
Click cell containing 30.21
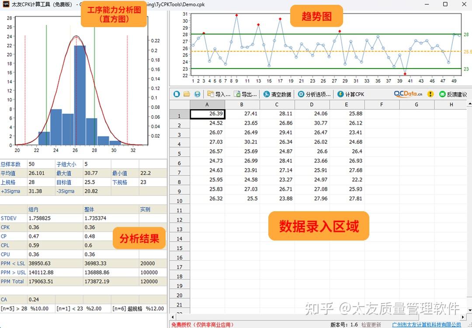point(242,142)
